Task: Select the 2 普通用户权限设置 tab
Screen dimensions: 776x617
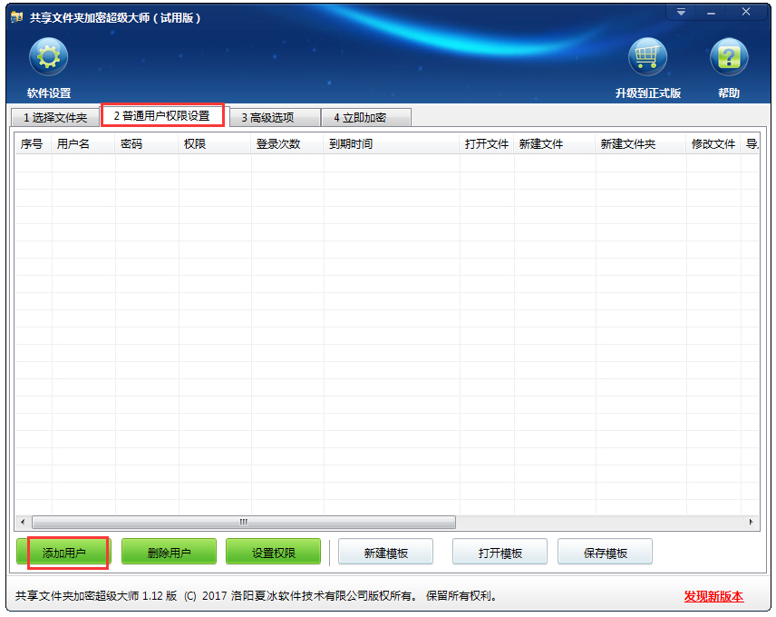Action: [162, 116]
